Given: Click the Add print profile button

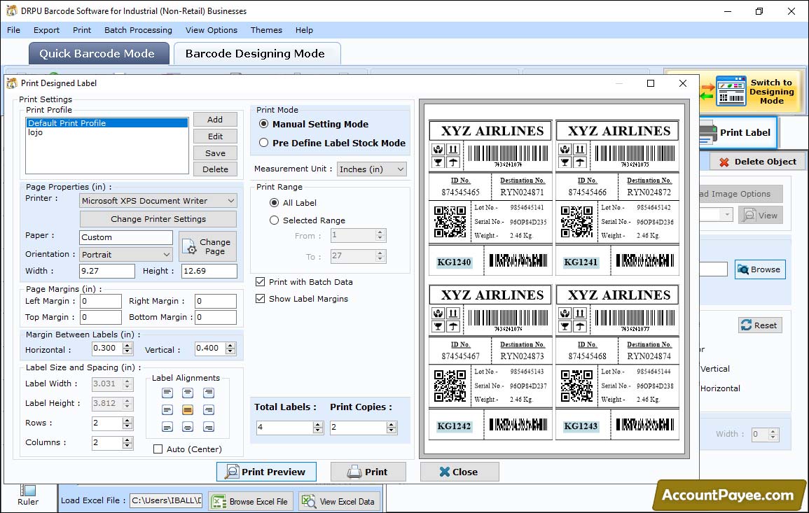Looking at the screenshot, I should [x=215, y=120].
